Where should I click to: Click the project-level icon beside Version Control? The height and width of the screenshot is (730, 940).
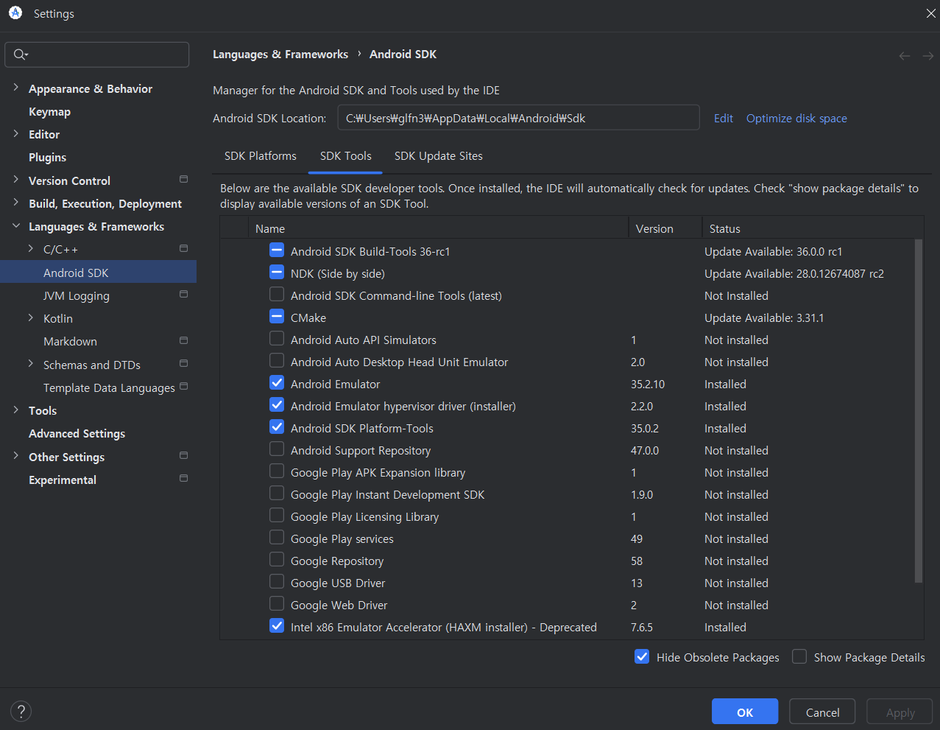click(183, 180)
